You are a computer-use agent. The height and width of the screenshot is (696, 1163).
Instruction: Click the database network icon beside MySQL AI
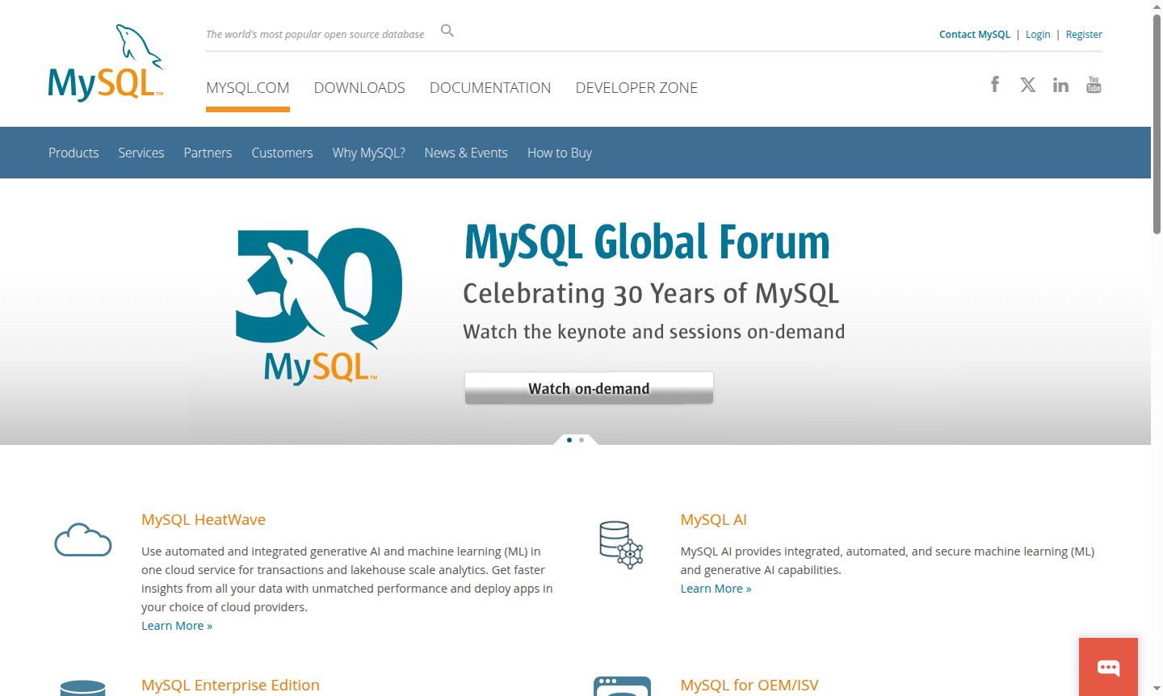pos(620,546)
